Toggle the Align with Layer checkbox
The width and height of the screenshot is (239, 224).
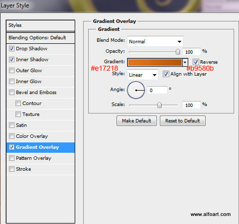[x=166, y=74]
